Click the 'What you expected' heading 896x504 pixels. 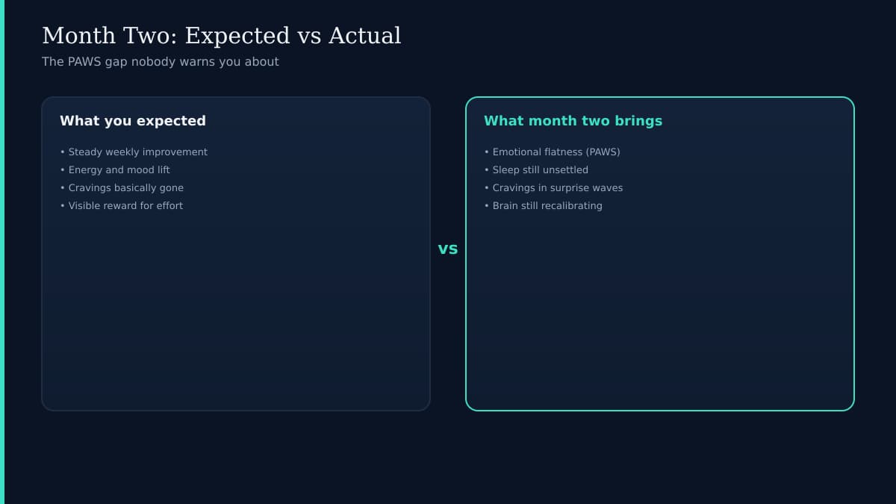pyautogui.click(x=133, y=121)
